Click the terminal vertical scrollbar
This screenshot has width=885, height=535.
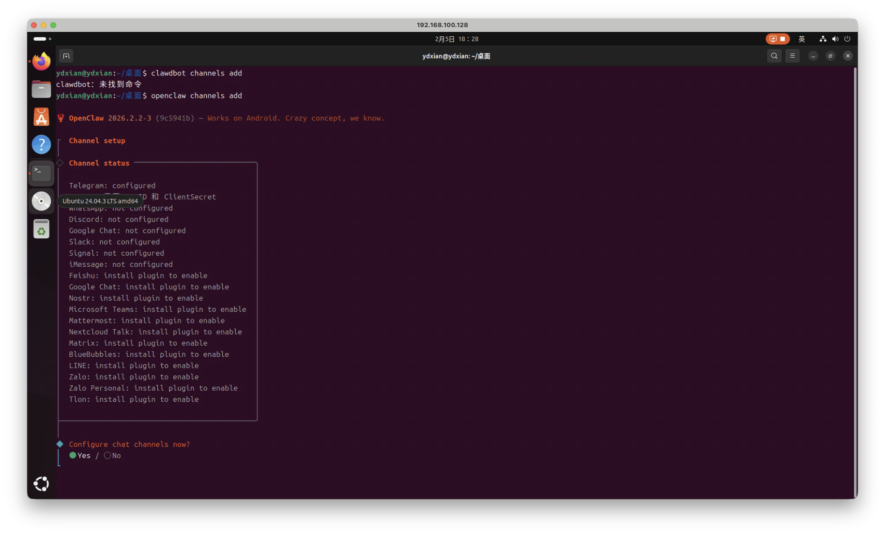[x=855, y=281]
